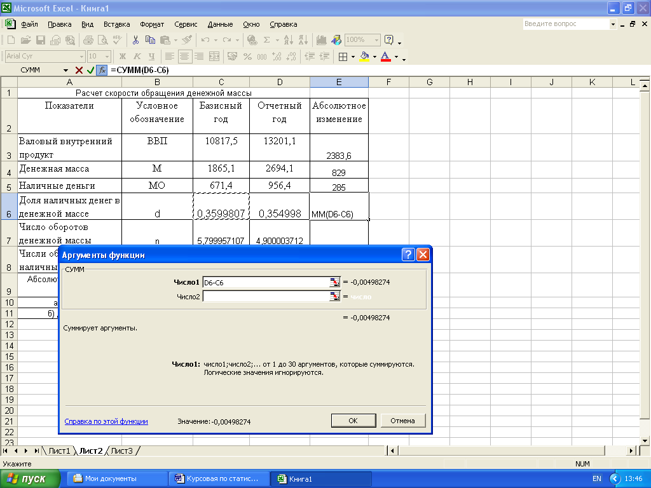
Task: Click Отмена to cancel the dialog
Action: [402, 421]
